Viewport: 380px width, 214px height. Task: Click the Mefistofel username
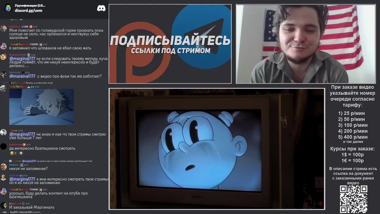pyautogui.click(x=15, y=73)
